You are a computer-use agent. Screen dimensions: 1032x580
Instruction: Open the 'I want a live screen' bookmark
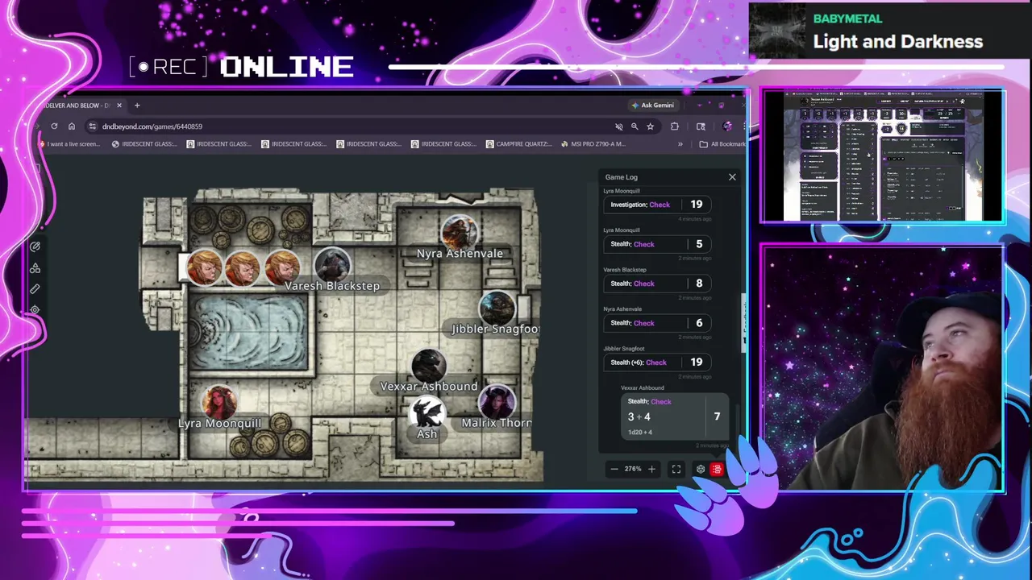(x=69, y=144)
